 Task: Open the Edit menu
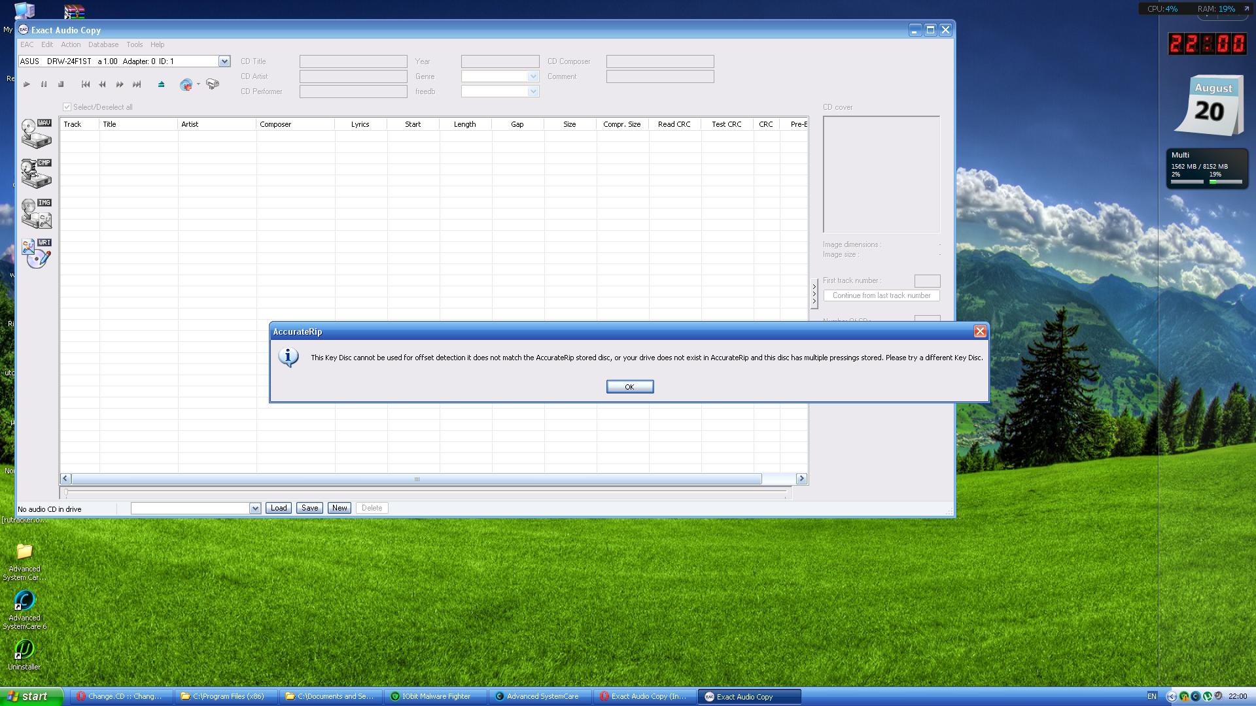pos(47,44)
